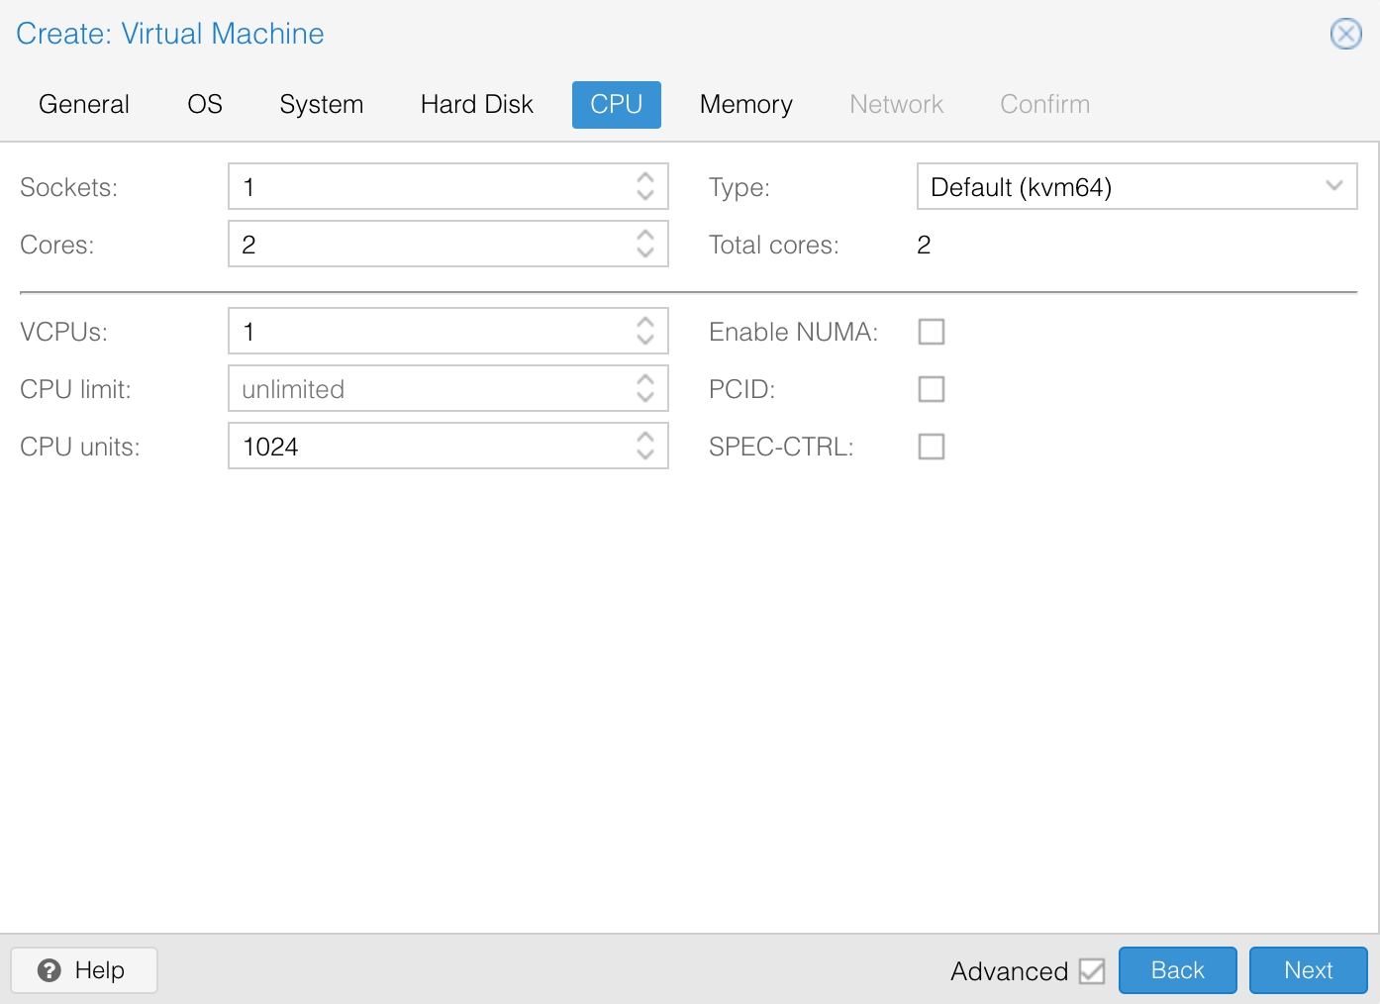
Task: Enable the NUMA checkbox
Action: (932, 332)
